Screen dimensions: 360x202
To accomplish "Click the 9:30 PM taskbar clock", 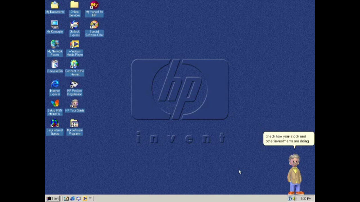I will click(306, 199).
